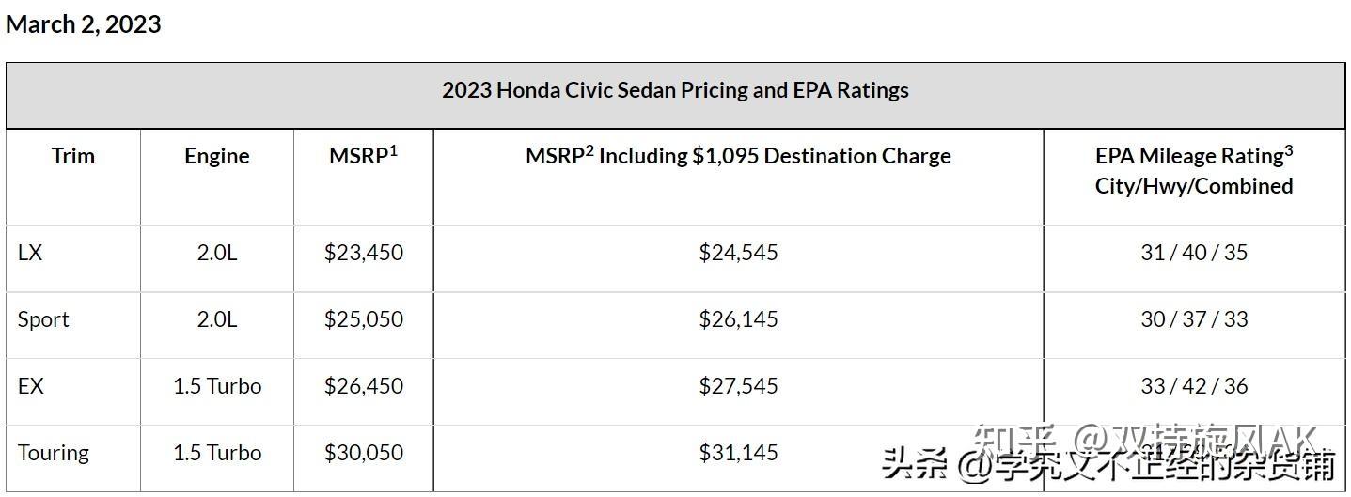Click the 31 / 40 / 35 mileage rating
The width and height of the screenshot is (1351, 497).
1194,253
